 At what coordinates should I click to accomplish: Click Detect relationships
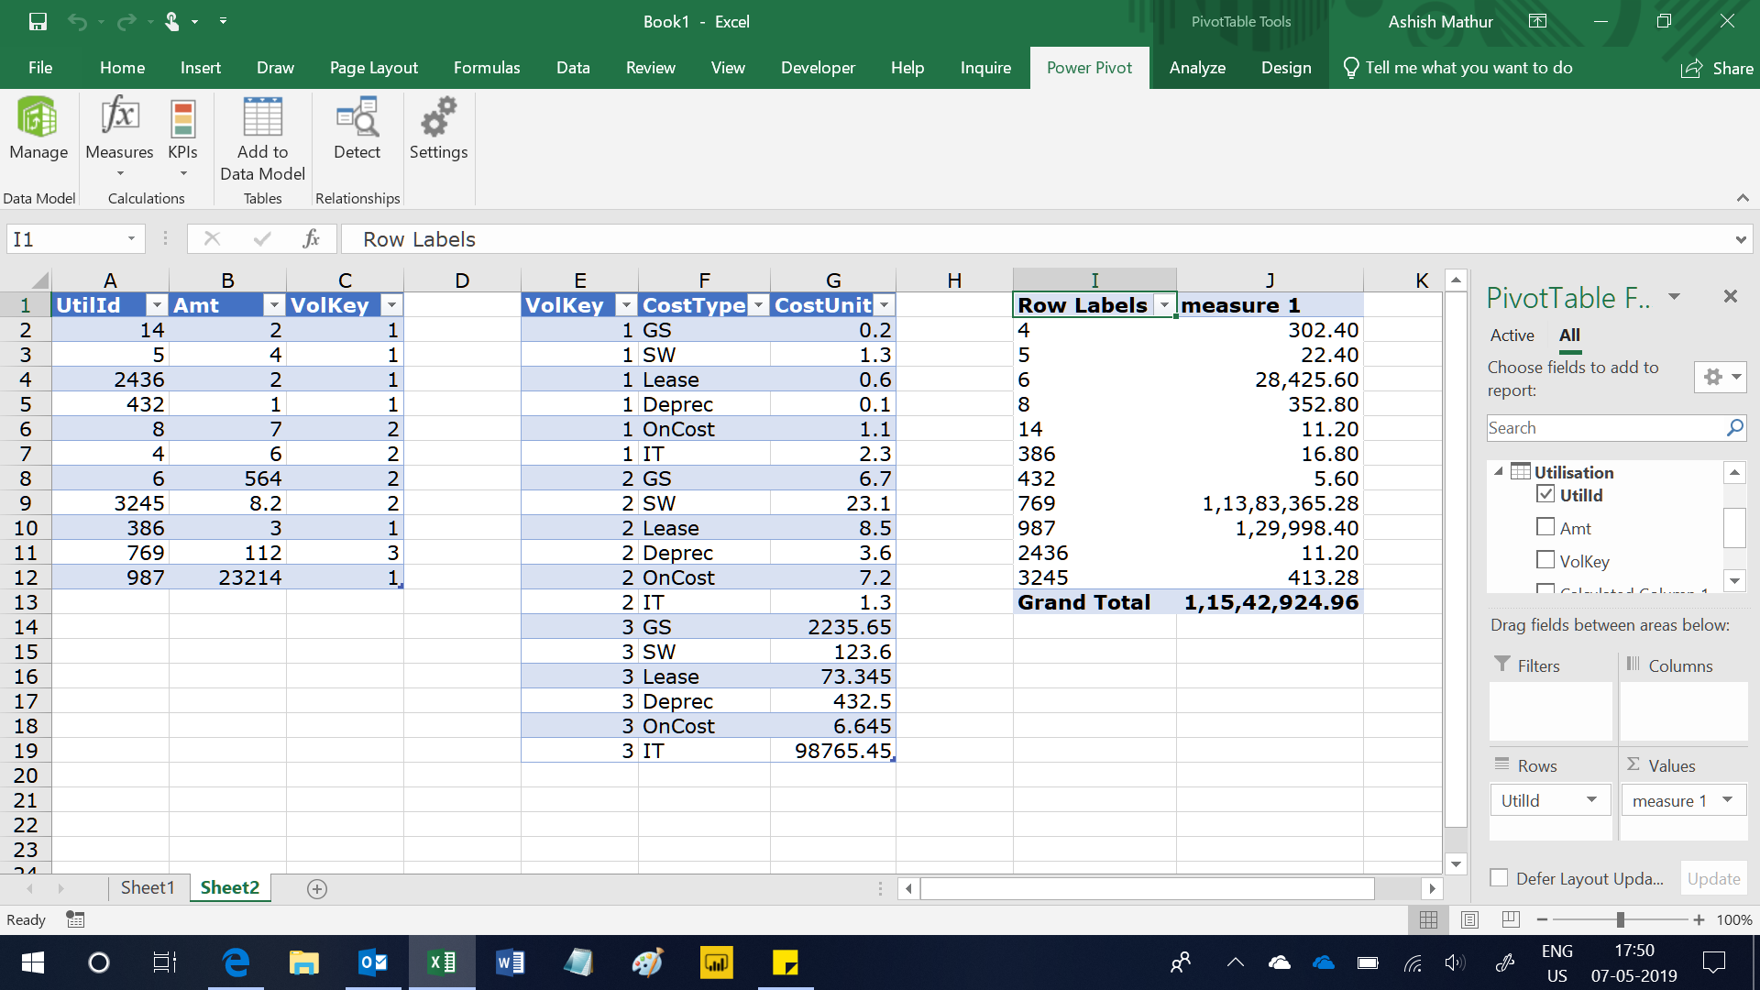point(357,129)
